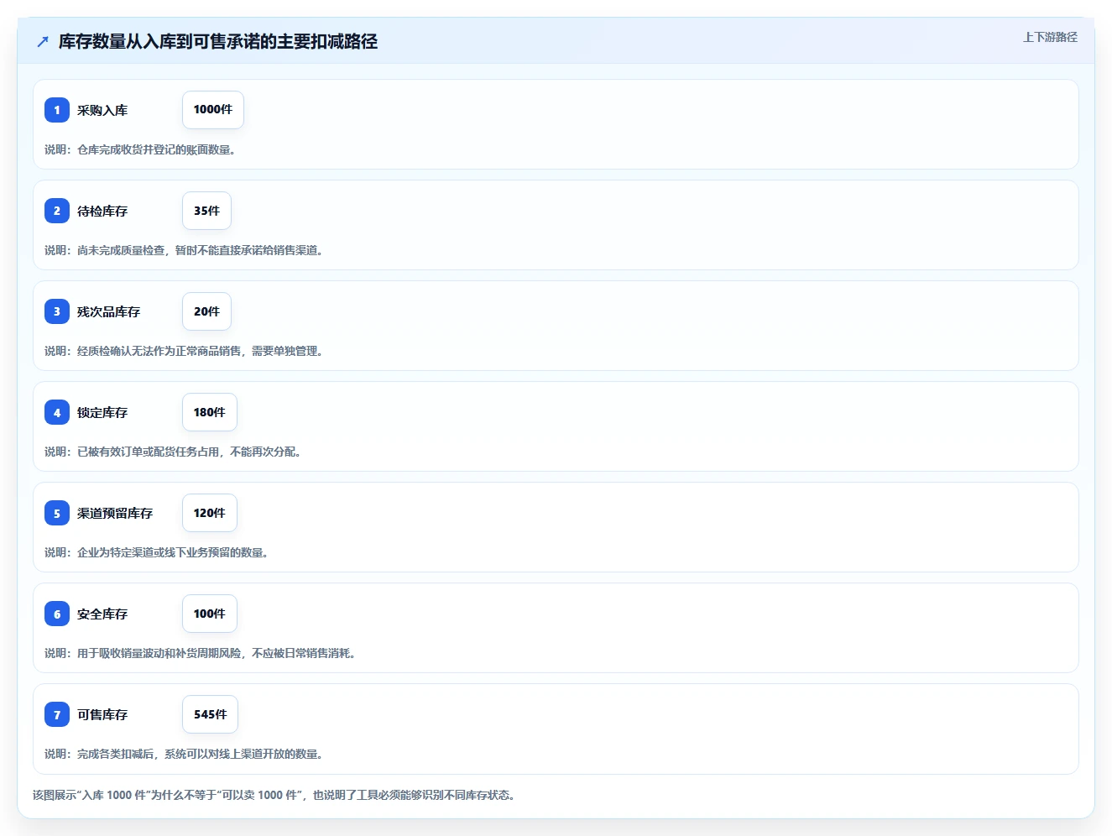Screen dimensions: 1112x836
Task: Click the 35件 quantity chip
Action: pos(206,211)
